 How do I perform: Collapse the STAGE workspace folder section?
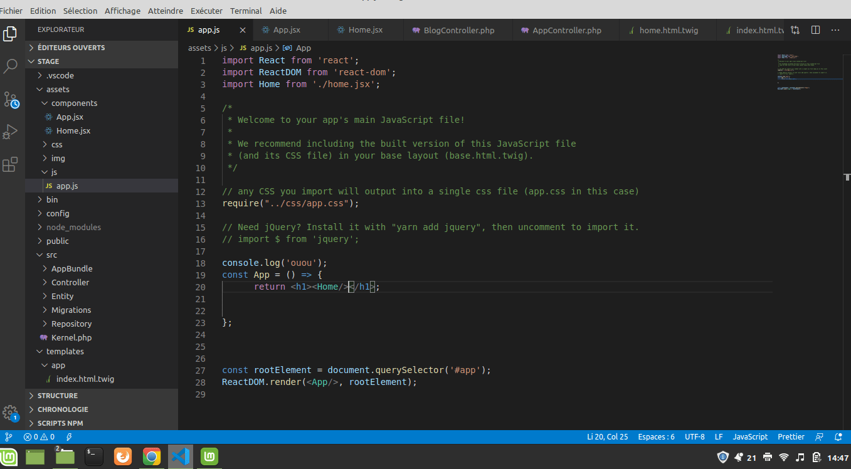(102, 61)
